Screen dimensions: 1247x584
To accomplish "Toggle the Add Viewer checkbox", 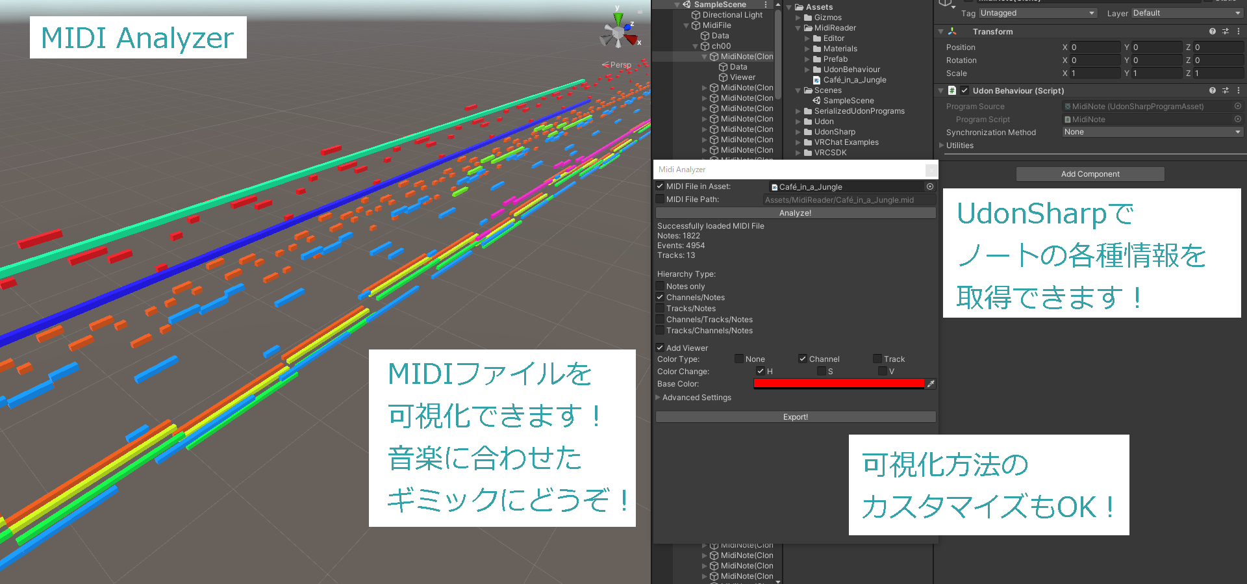I will point(661,348).
